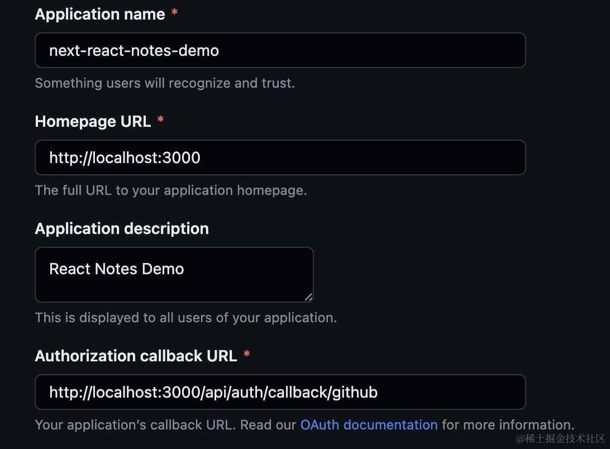Focus the Application name input field
610x449 pixels.
click(279, 51)
